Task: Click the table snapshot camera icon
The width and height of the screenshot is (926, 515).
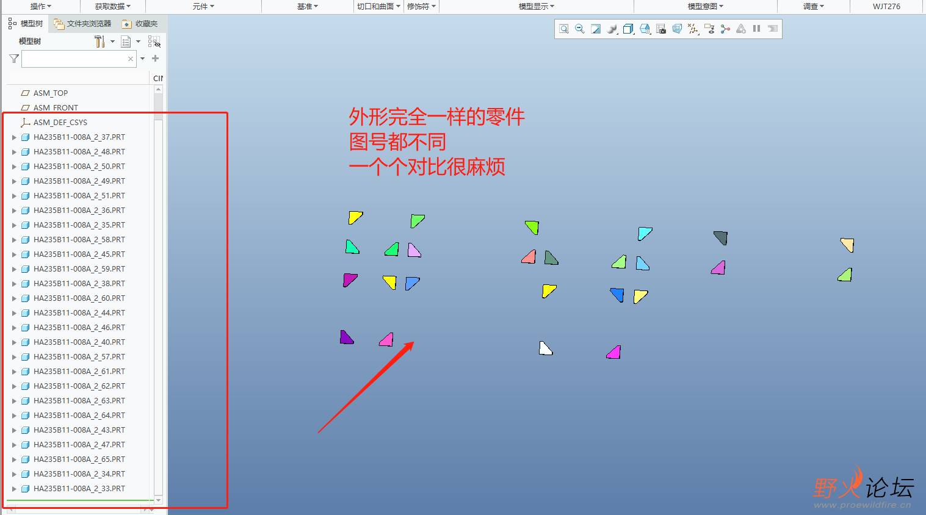Action: [661, 29]
